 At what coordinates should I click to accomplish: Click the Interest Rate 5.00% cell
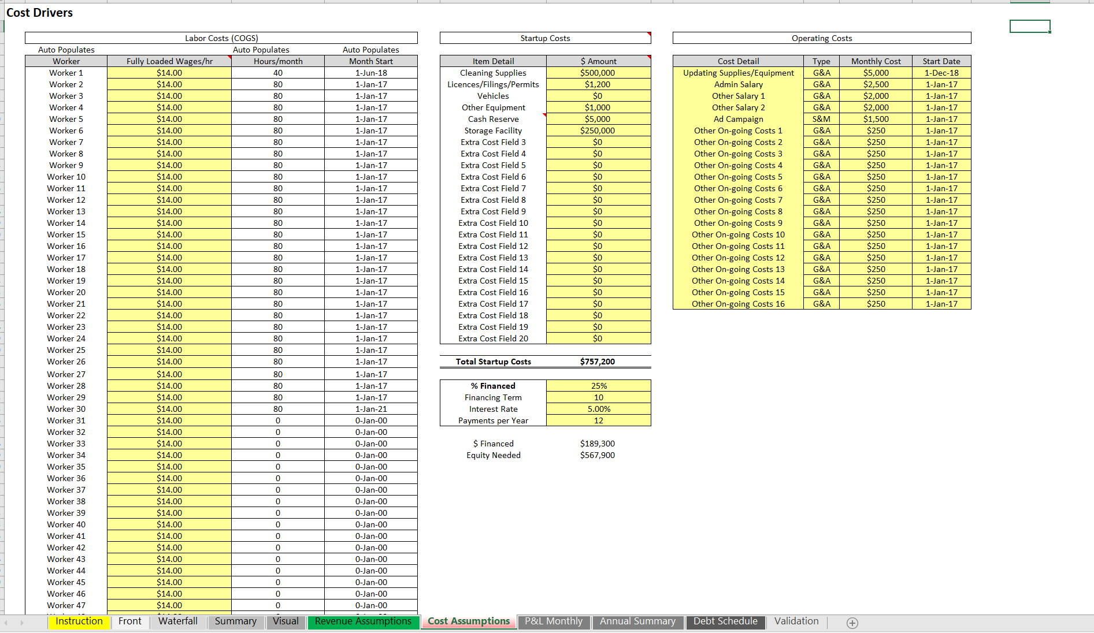pyautogui.click(x=599, y=409)
